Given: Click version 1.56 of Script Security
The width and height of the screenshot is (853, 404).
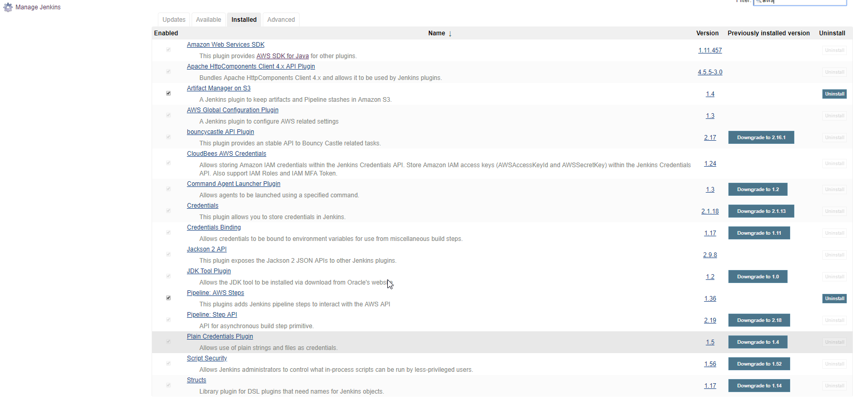Looking at the screenshot, I should pyautogui.click(x=710, y=364).
